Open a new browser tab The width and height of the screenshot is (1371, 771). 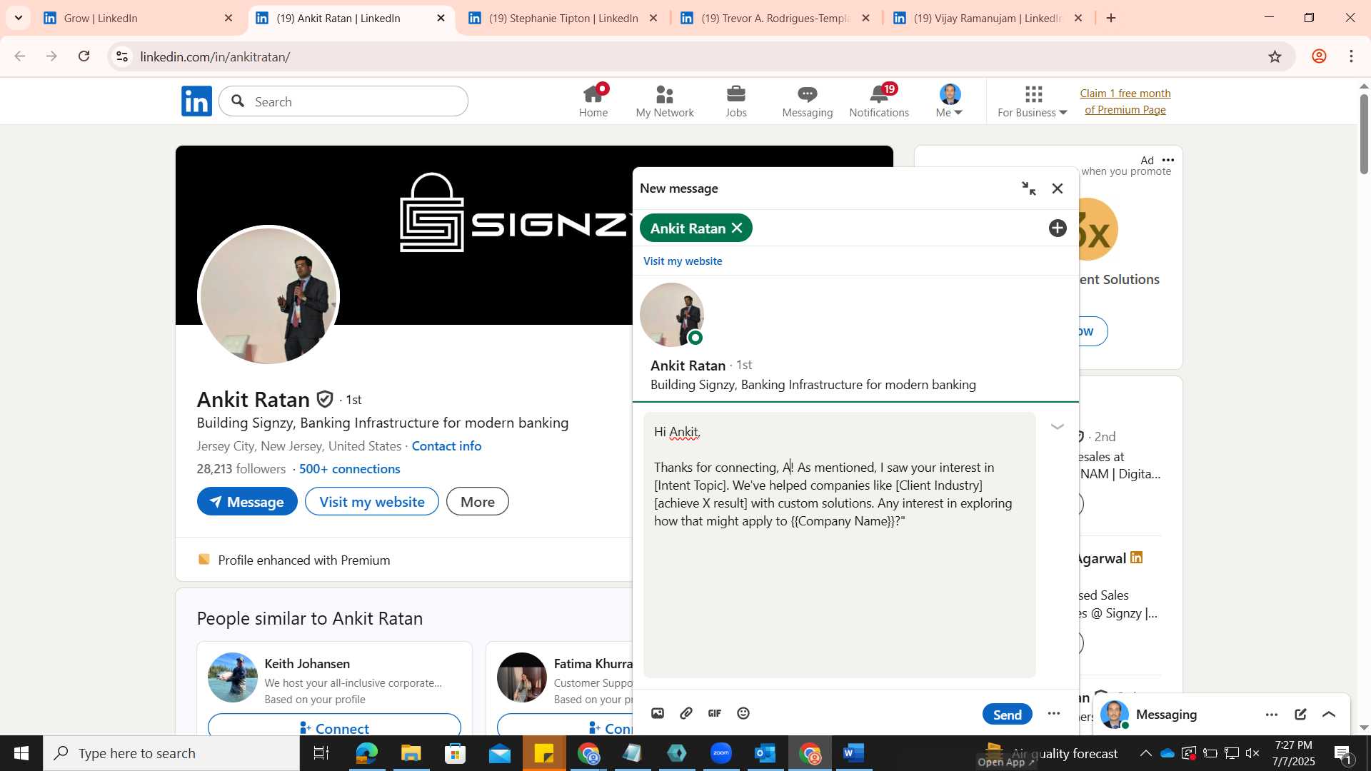coord(1111,18)
